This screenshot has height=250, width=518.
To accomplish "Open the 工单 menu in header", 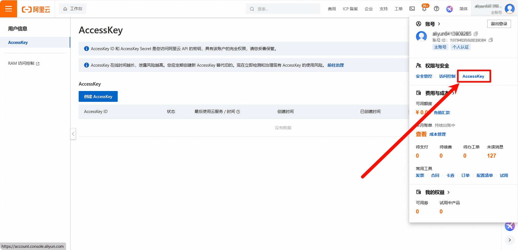I will tap(398, 9).
